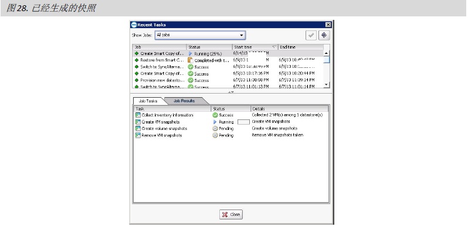Click the Success check icon for Collect inventory
The width and height of the screenshot is (468, 230).
[215, 115]
